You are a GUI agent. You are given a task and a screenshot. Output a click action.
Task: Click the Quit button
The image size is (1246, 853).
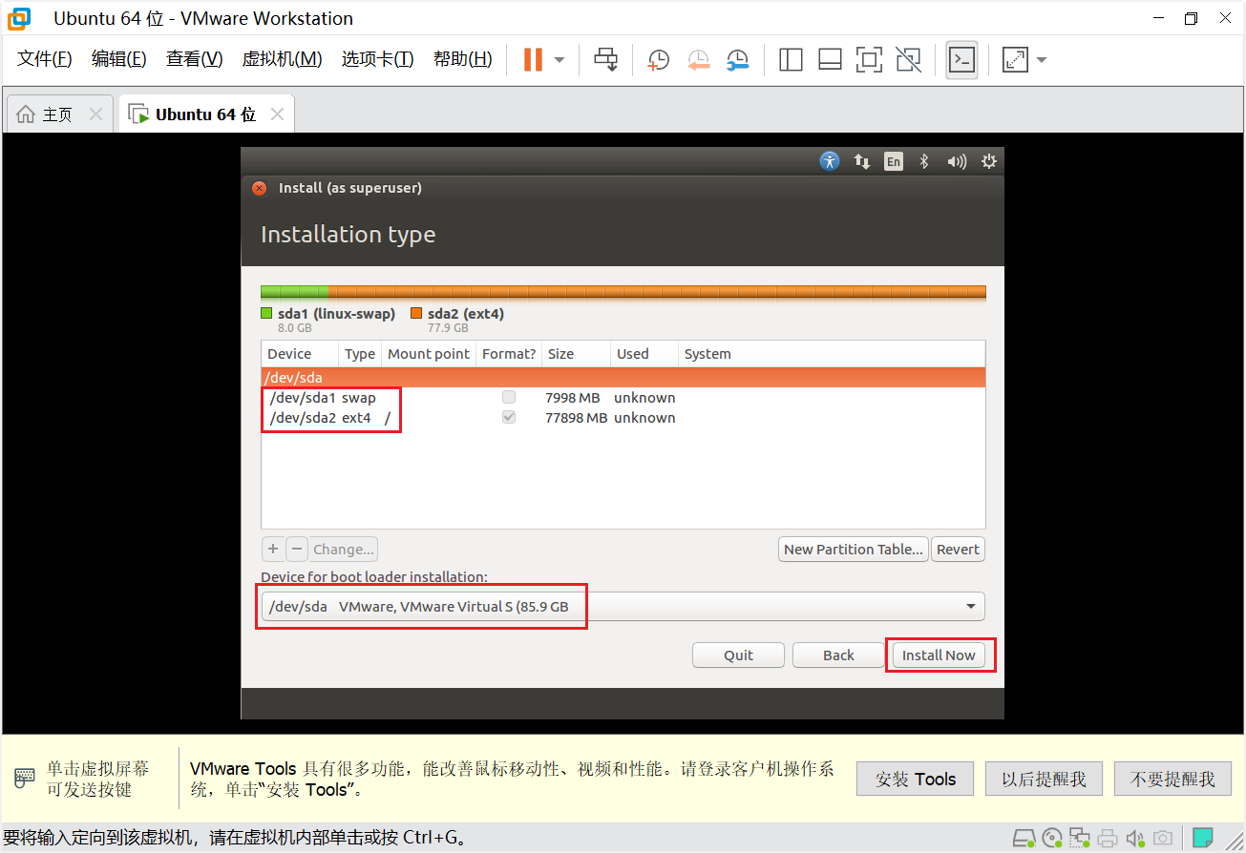(738, 655)
